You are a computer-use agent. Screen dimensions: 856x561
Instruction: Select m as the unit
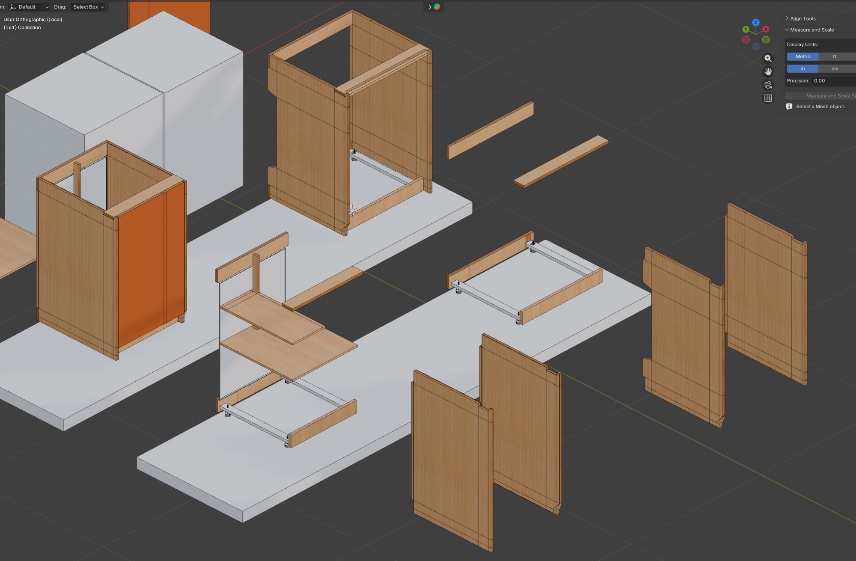[802, 68]
